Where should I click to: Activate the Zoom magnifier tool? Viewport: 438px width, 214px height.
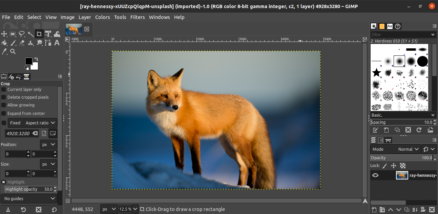click(x=13, y=51)
